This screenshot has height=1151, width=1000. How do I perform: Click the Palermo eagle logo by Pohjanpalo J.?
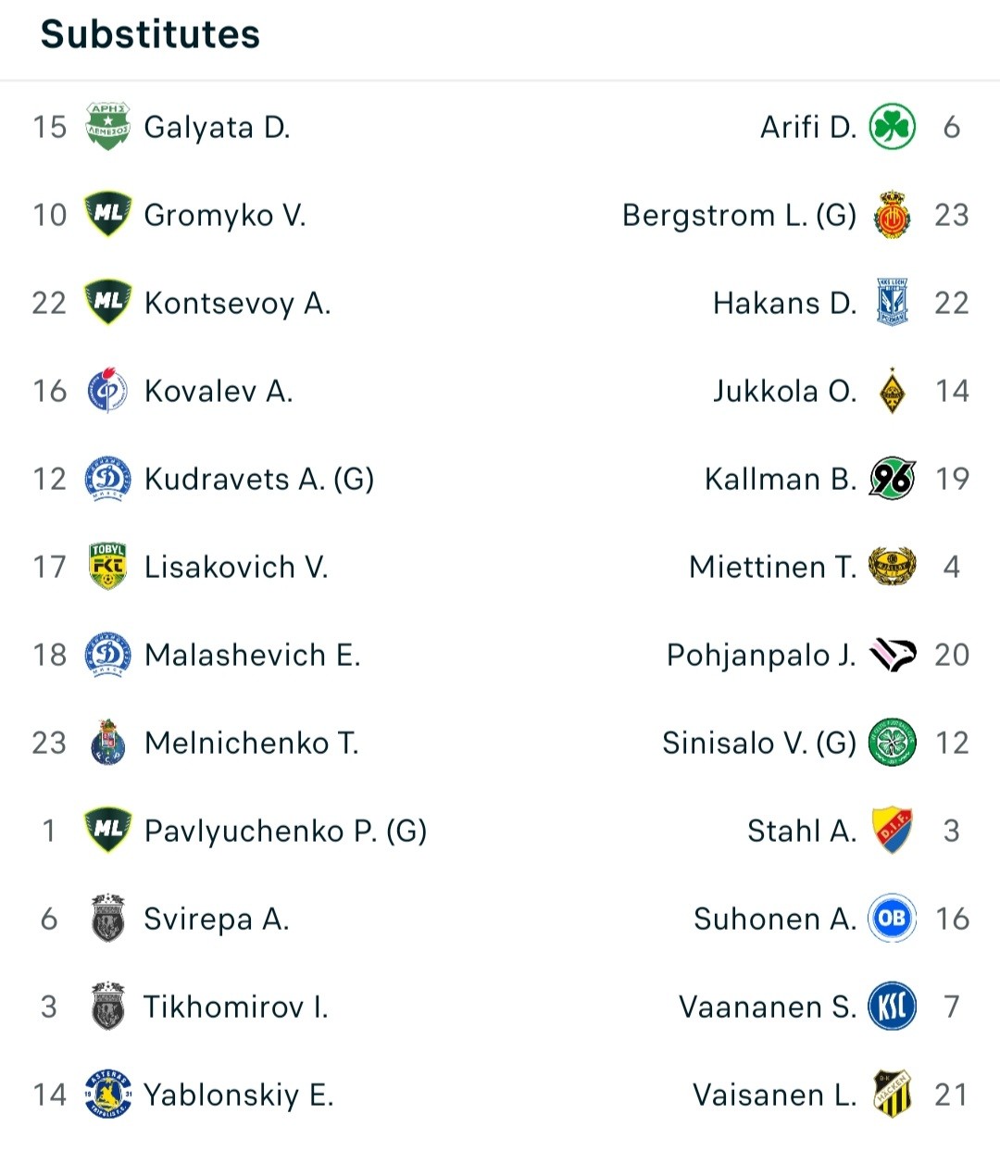coord(893,655)
